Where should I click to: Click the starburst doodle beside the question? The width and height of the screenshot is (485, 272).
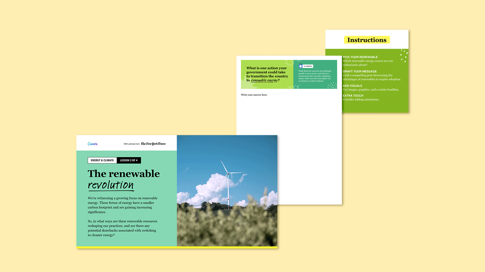coord(289,63)
